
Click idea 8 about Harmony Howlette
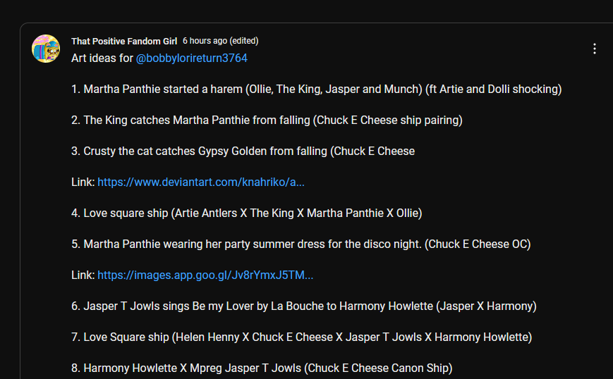point(261,368)
